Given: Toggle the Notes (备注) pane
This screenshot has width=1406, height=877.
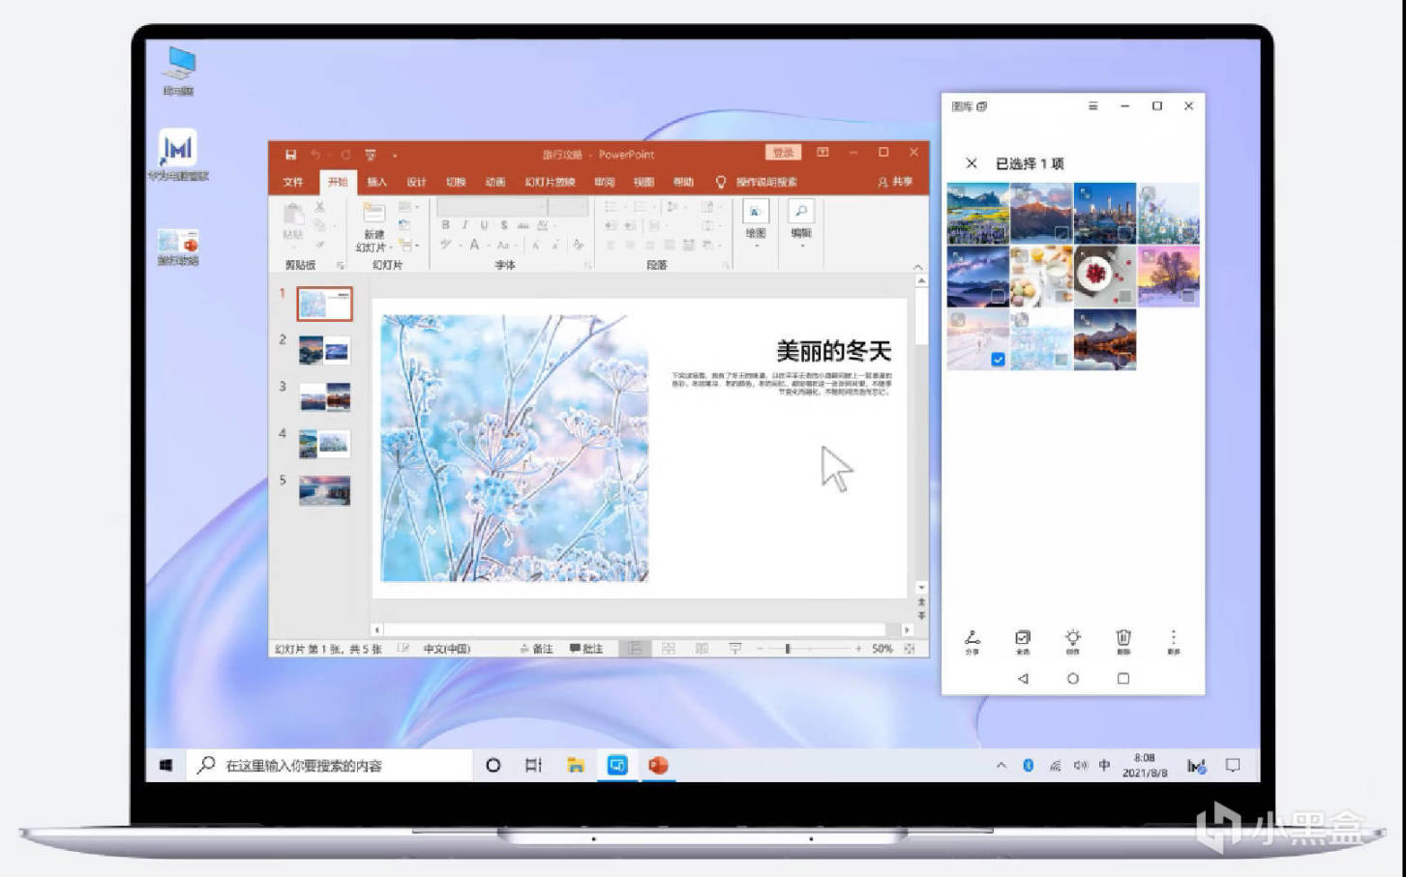Looking at the screenshot, I should (536, 649).
